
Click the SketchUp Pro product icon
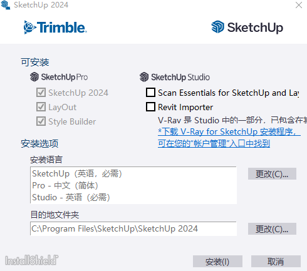tap(34, 77)
